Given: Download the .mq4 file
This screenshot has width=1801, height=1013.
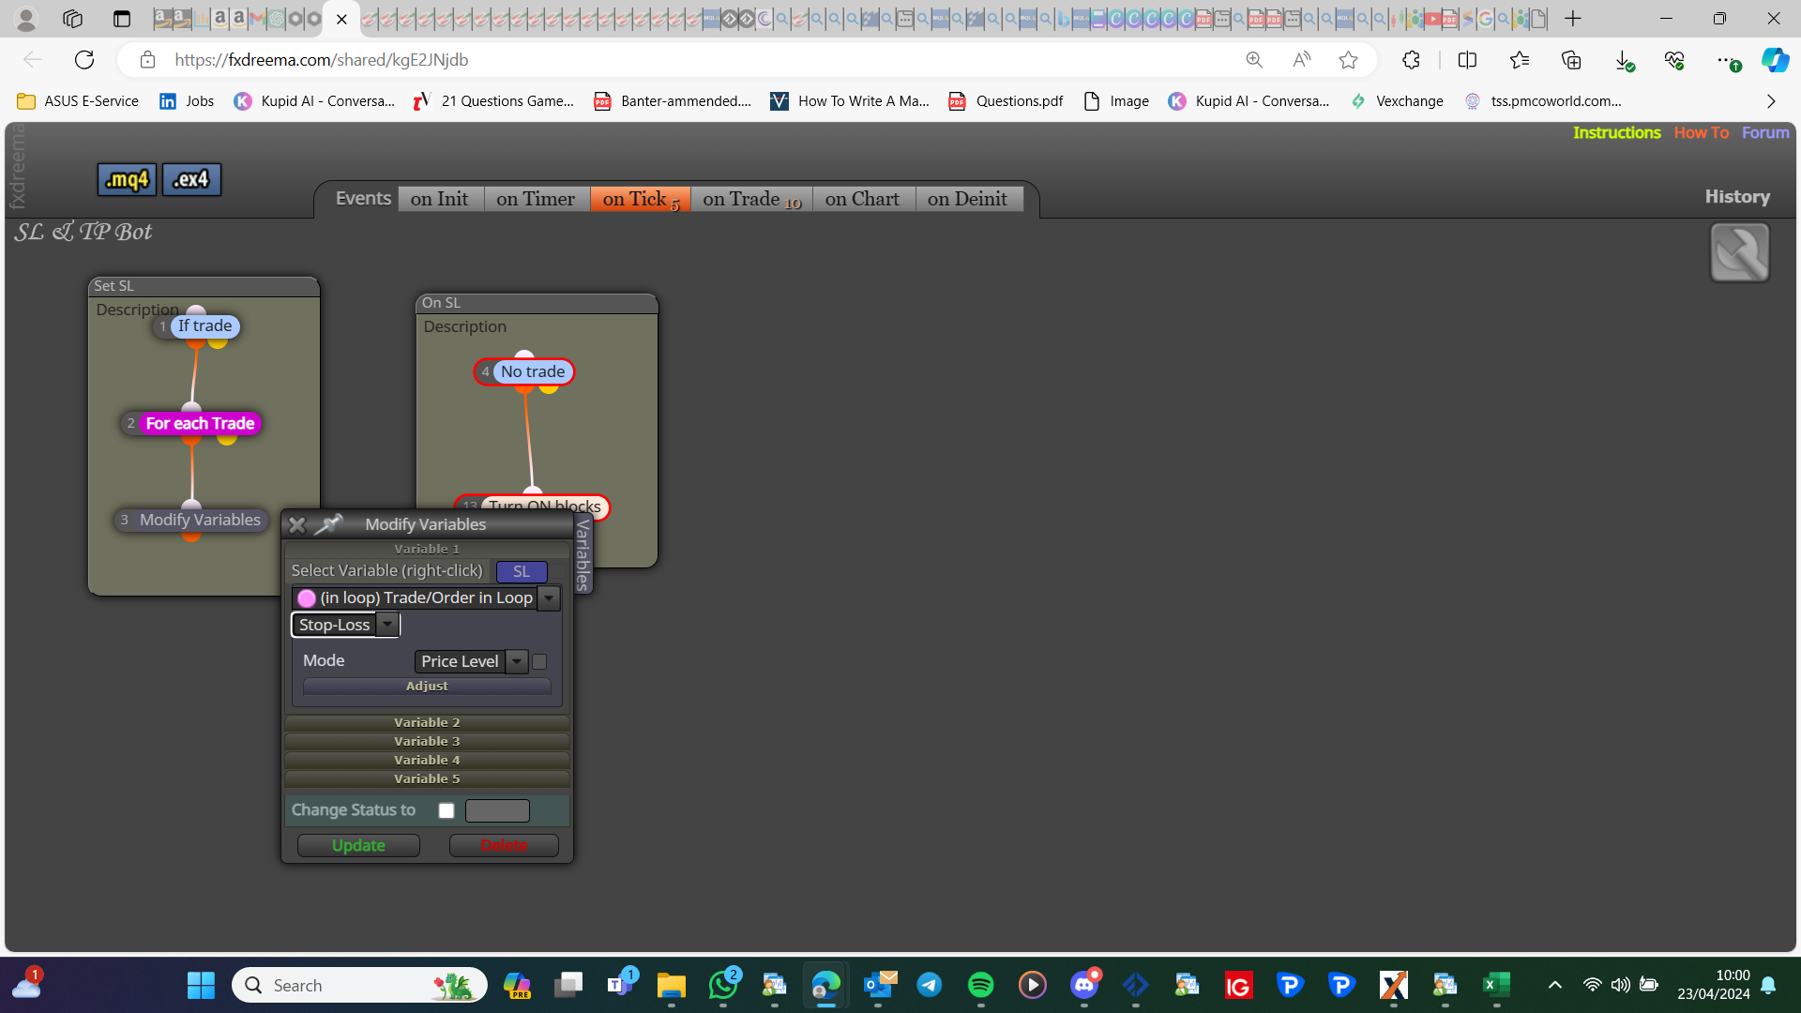Looking at the screenshot, I should coord(128,179).
